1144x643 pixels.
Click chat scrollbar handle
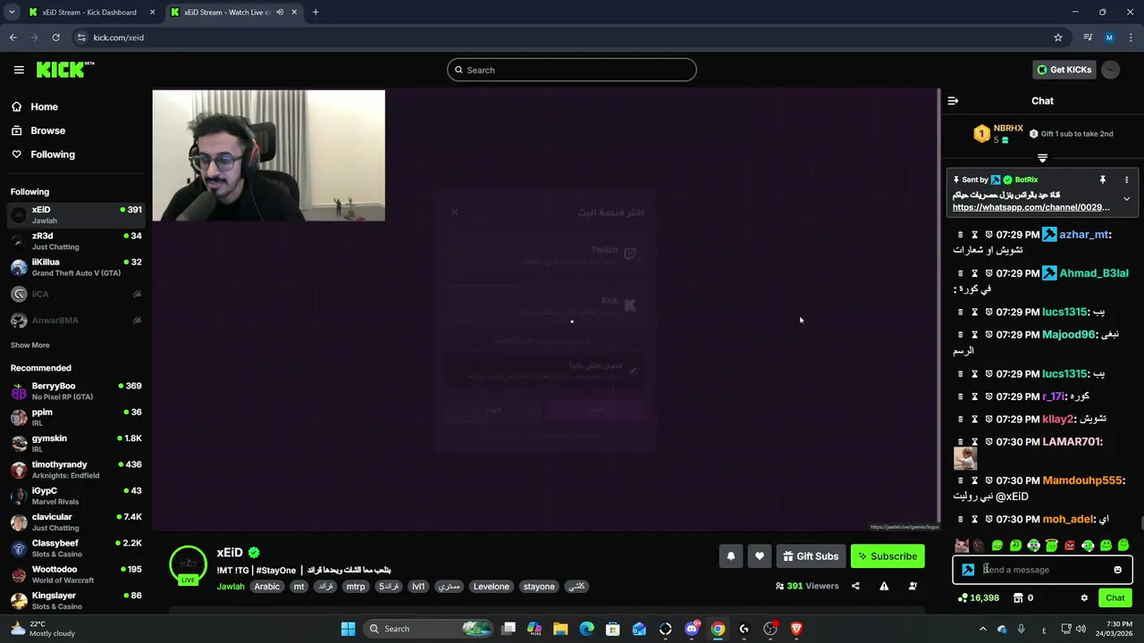pyautogui.click(x=1140, y=522)
